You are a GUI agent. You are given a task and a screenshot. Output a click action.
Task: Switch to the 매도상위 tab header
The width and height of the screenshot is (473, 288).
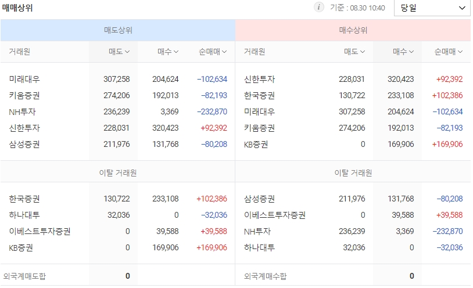tap(118, 30)
